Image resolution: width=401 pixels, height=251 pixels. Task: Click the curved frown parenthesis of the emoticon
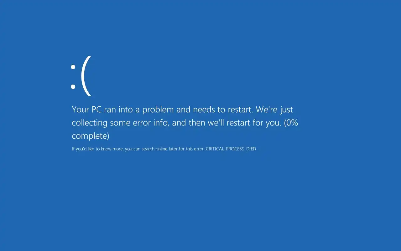tap(86, 76)
